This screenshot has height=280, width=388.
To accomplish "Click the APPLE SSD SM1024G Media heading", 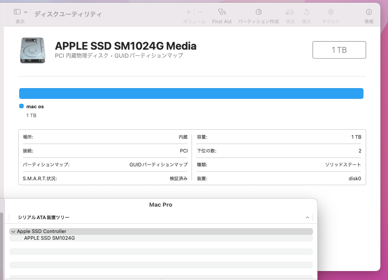I will (x=126, y=46).
